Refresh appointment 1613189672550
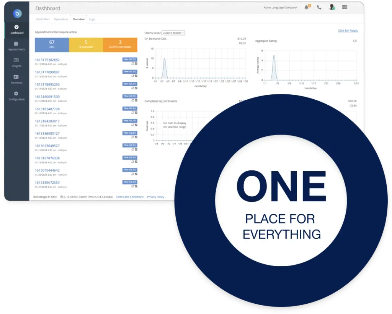This screenshot has height=314, width=392. [x=133, y=186]
